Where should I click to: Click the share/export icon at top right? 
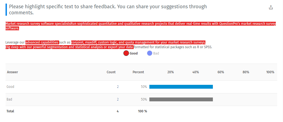(x=271, y=7)
